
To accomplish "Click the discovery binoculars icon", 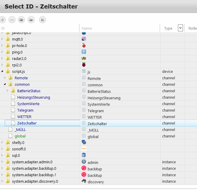I will pyautogui.click(x=84, y=181).
